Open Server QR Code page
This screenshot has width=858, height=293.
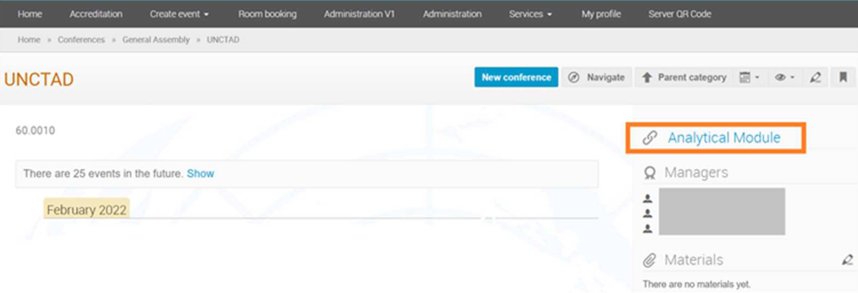click(x=679, y=14)
